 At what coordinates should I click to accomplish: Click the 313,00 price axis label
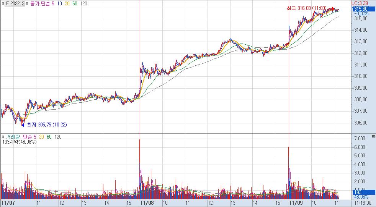point(361,41)
